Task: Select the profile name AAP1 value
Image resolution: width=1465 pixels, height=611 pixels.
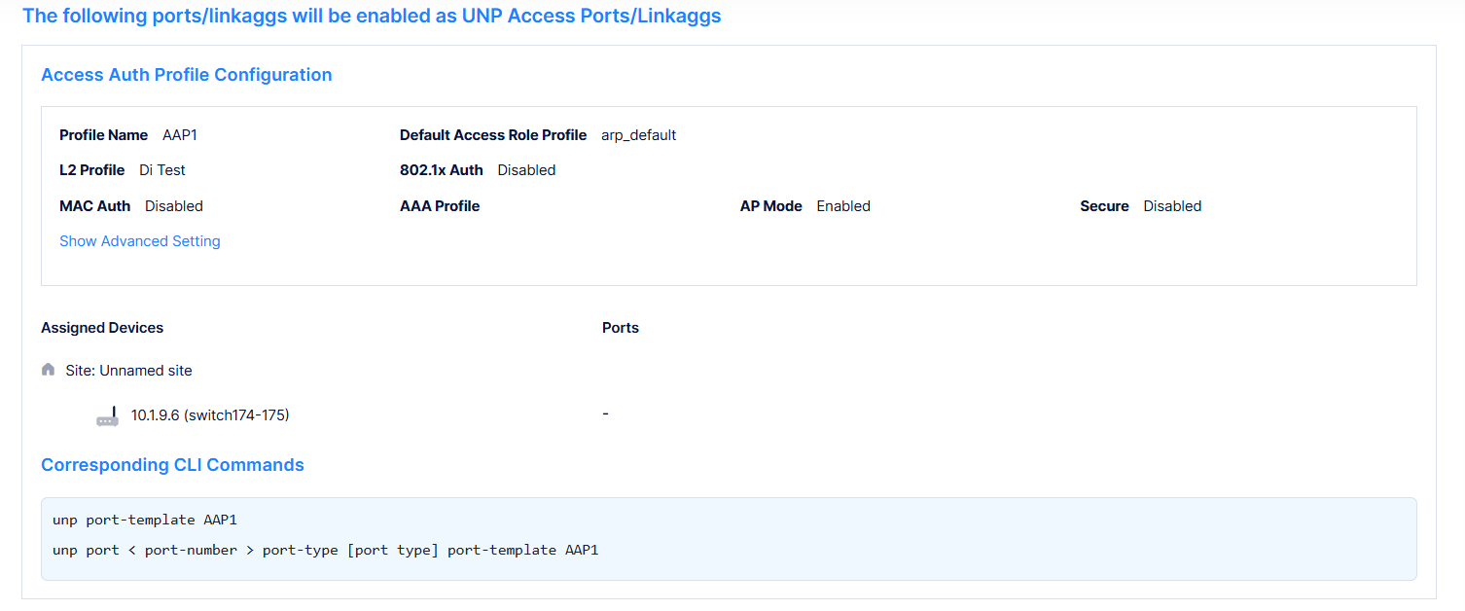Action: (179, 134)
